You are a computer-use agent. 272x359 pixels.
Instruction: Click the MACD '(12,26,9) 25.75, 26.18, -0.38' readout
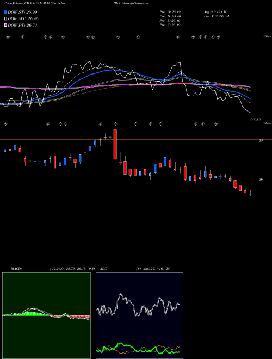[x=72, y=269]
